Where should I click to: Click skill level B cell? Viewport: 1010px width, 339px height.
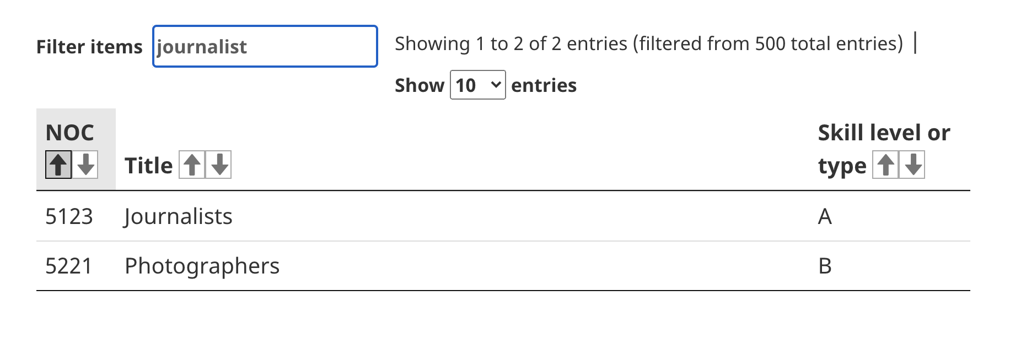pos(825,266)
